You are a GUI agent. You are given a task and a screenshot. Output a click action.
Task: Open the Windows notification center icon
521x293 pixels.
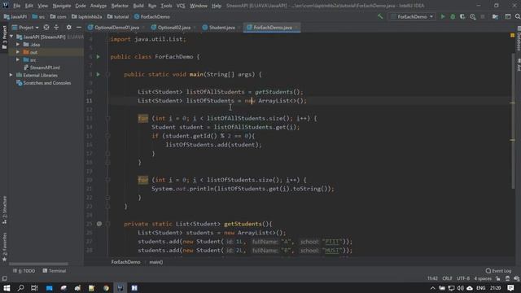[x=510, y=287]
